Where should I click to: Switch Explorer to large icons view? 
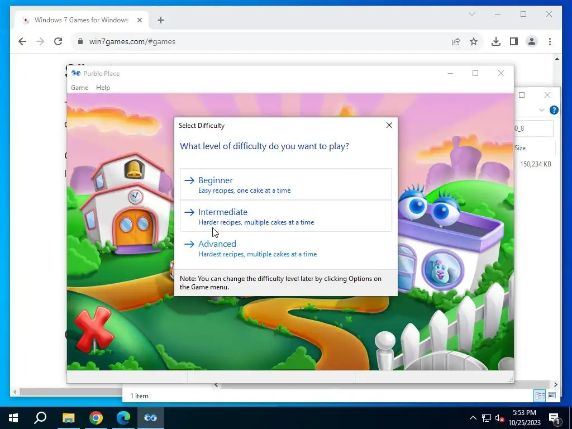pyautogui.click(x=551, y=395)
